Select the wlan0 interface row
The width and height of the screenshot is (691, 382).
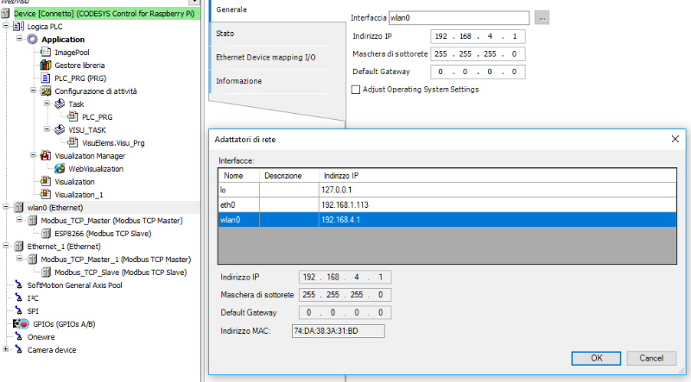pyautogui.click(x=447, y=220)
